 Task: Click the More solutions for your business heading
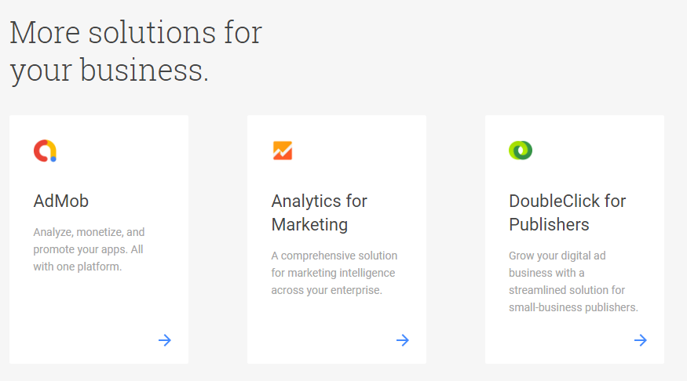(x=136, y=51)
